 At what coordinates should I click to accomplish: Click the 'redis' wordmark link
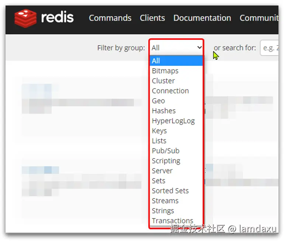point(57,18)
